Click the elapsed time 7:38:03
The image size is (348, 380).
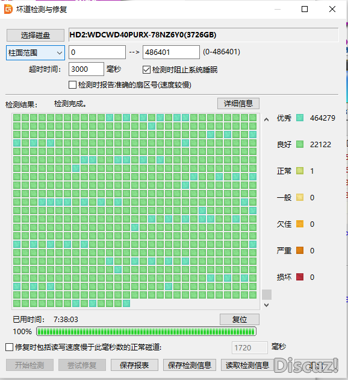click(x=66, y=320)
